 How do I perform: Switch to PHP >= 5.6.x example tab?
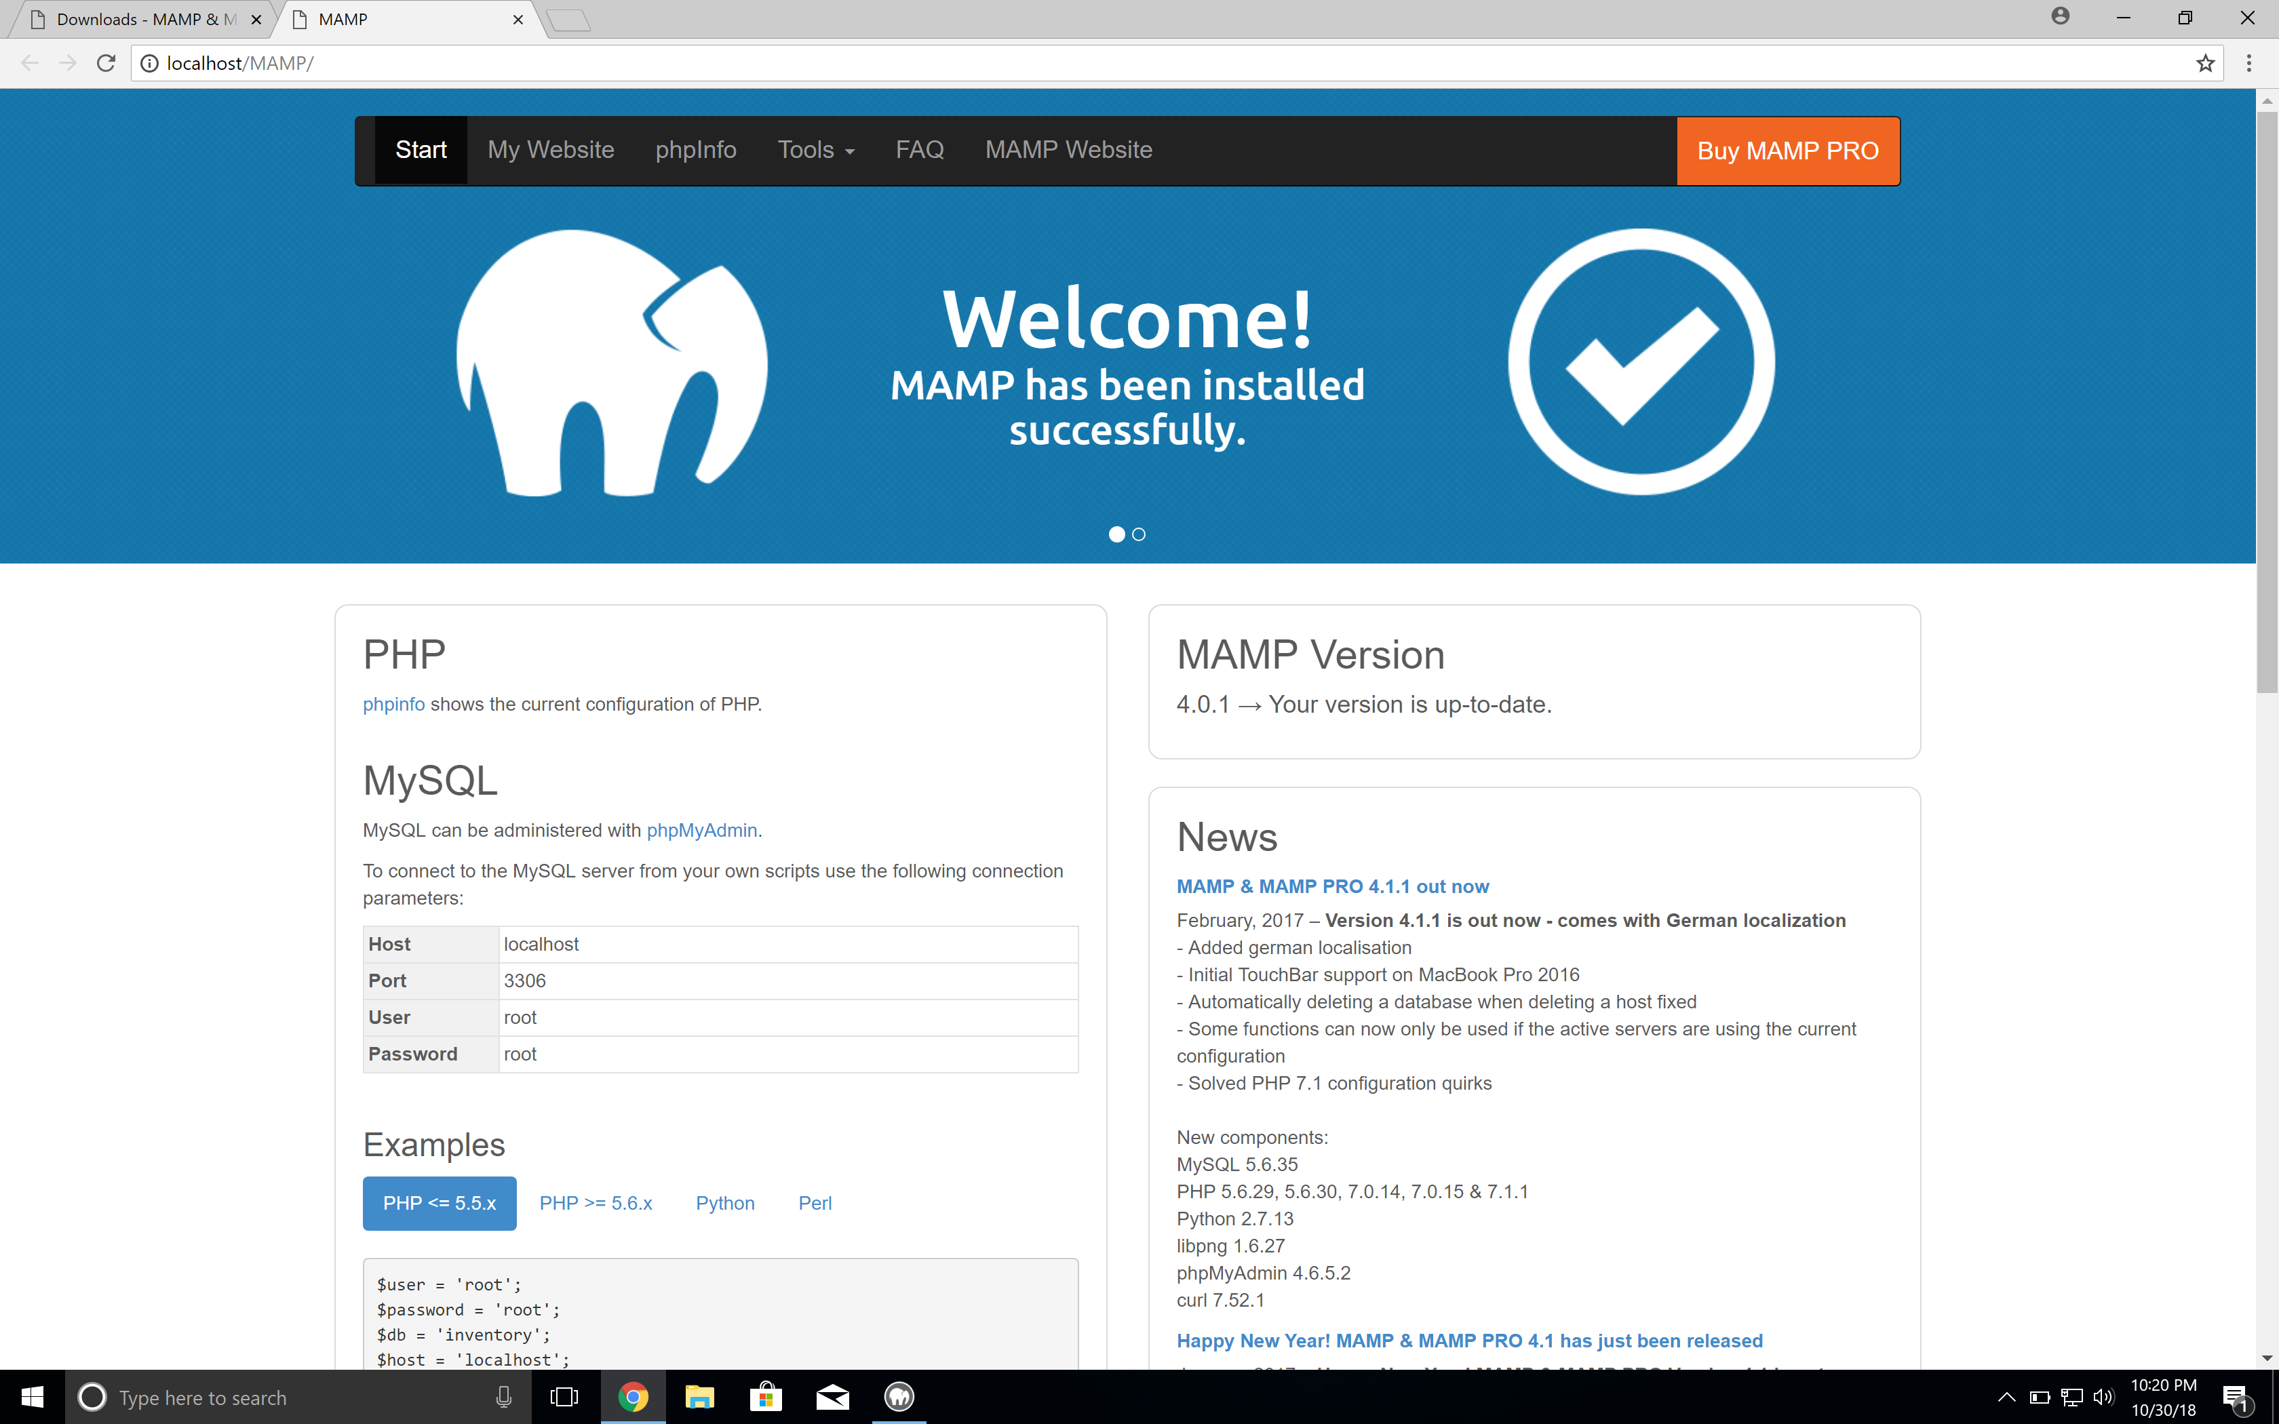(x=595, y=1203)
